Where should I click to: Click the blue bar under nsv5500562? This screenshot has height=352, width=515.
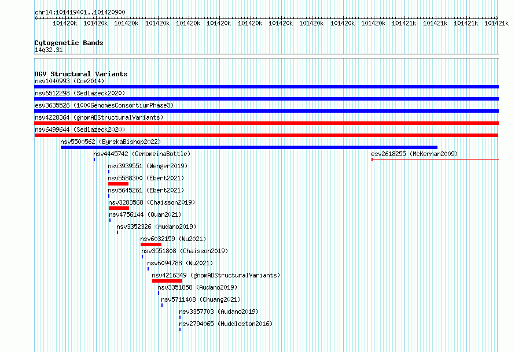tap(249, 147)
